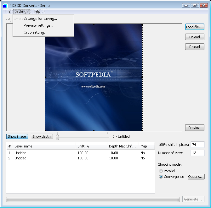Click the 10.00 depth map value of layer 2
Image resolution: width=211 pixels, height=208 pixels.
tap(114, 158)
